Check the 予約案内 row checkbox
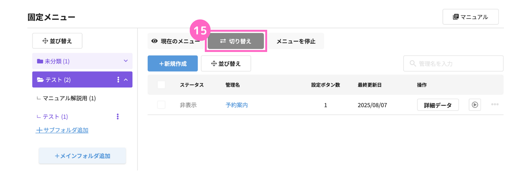Screen dimensions: 525x175 coord(161,105)
